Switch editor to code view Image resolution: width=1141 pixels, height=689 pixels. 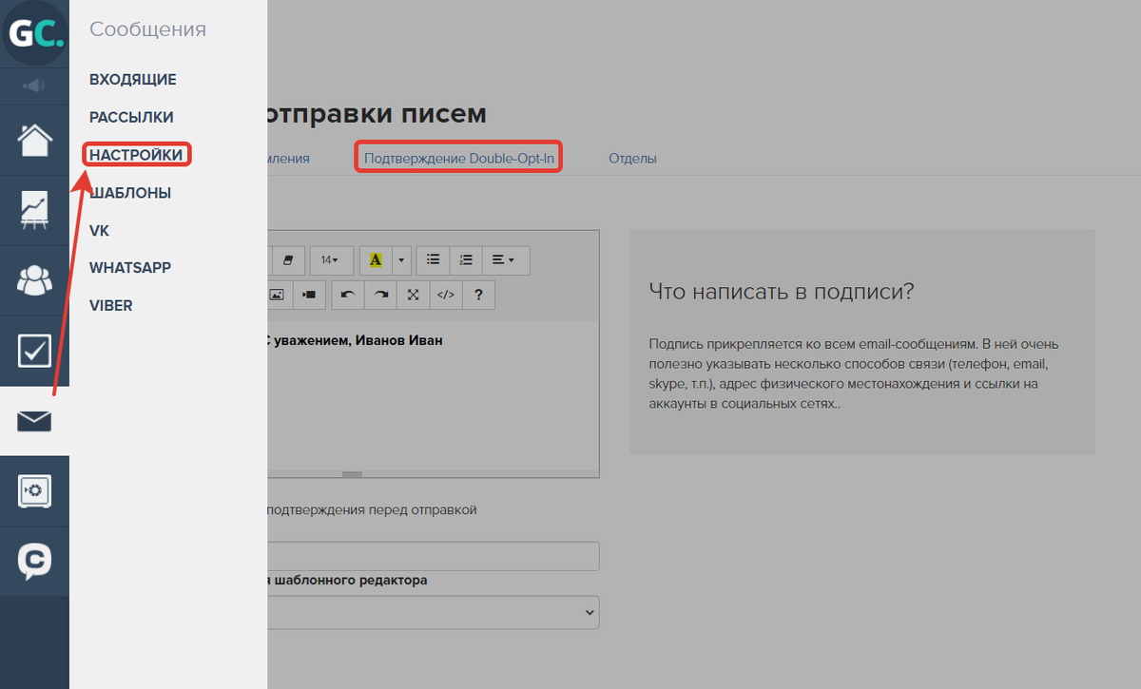pyautogui.click(x=445, y=295)
